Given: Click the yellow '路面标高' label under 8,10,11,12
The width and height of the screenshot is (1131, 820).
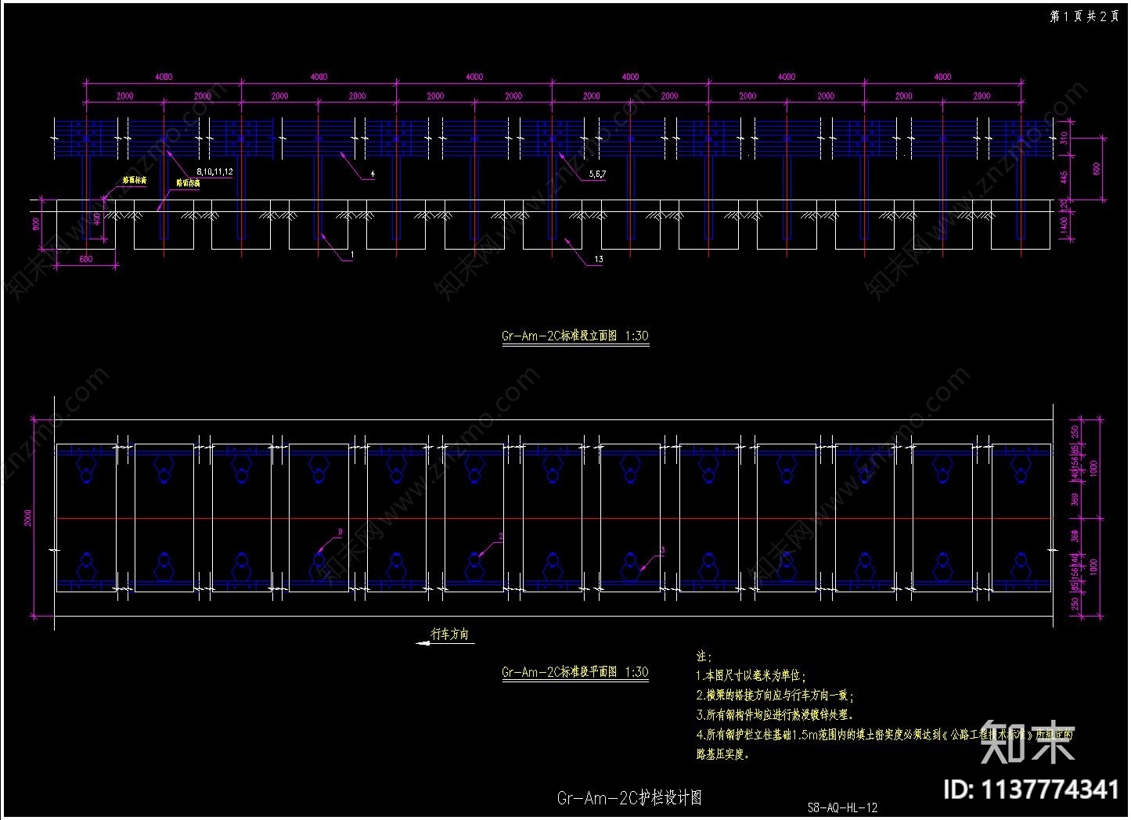Looking at the screenshot, I should [188, 182].
